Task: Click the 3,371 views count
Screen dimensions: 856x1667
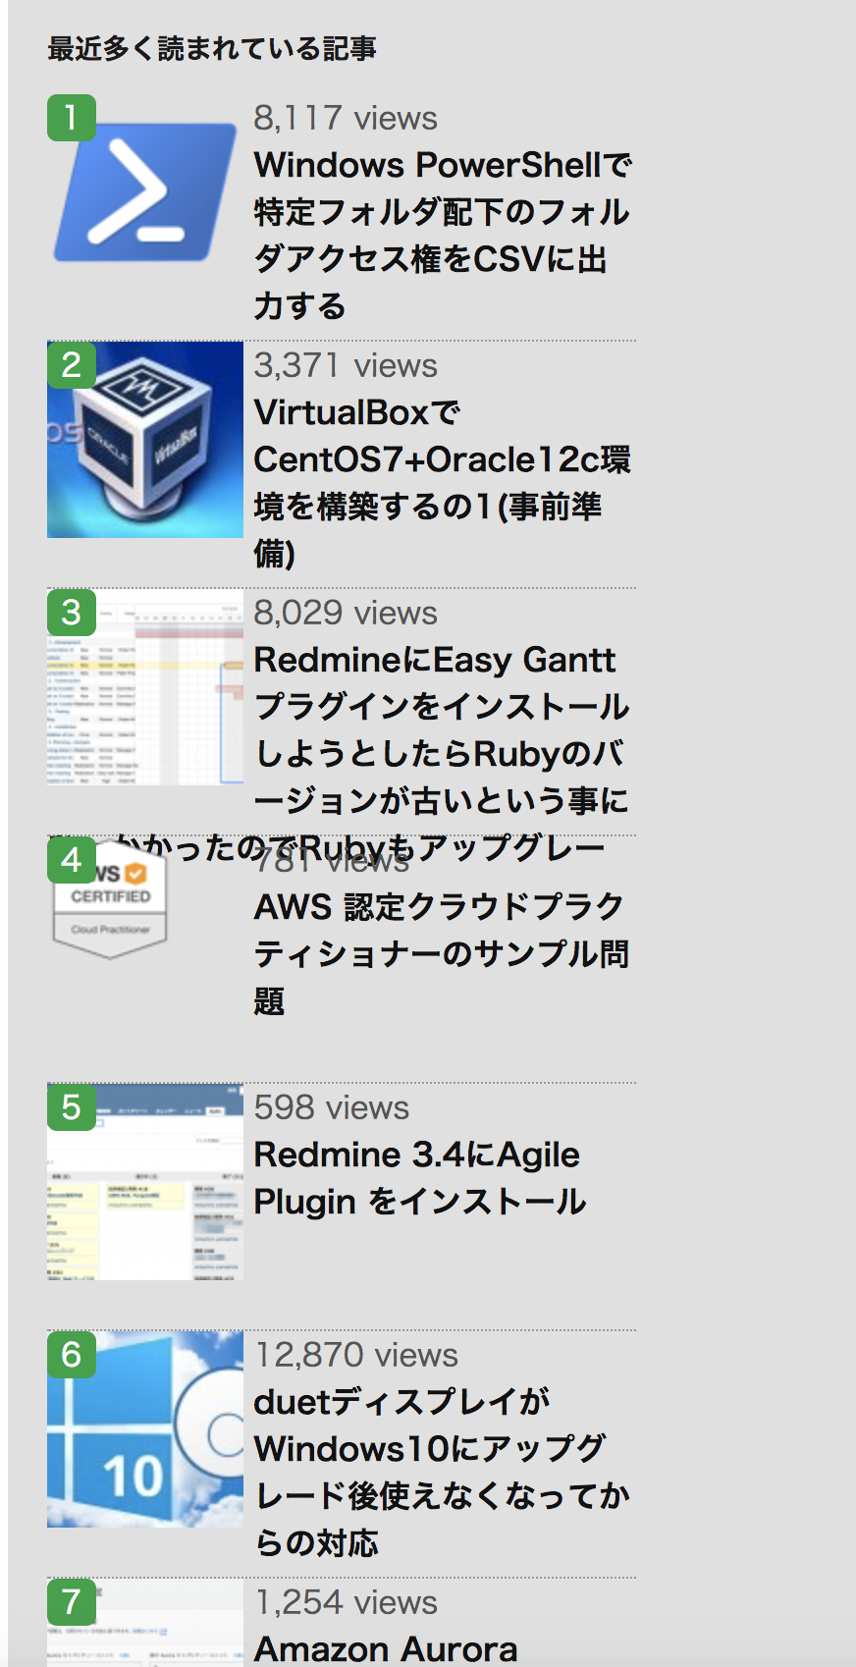Action: click(346, 366)
